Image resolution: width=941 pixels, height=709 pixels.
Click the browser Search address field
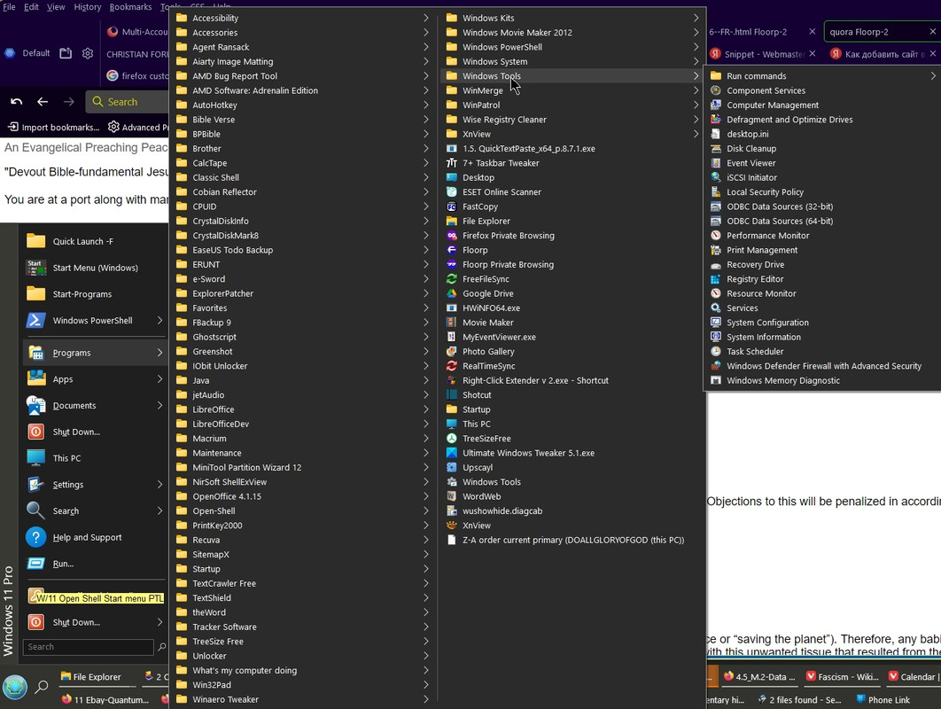point(128,102)
